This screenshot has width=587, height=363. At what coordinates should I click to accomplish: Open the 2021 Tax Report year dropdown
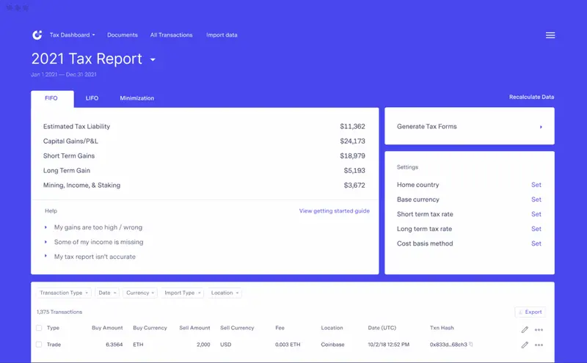coord(153,59)
